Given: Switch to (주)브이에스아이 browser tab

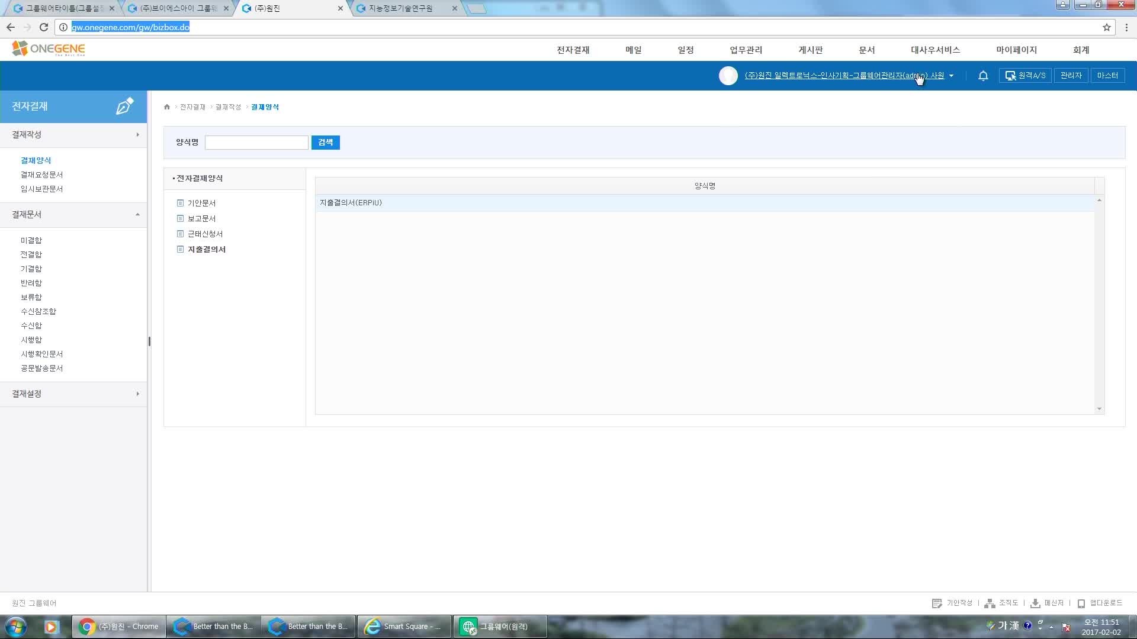Looking at the screenshot, I should tap(179, 8).
